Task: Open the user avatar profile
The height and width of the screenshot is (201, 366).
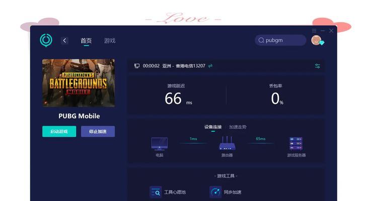Action: pos(316,40)
